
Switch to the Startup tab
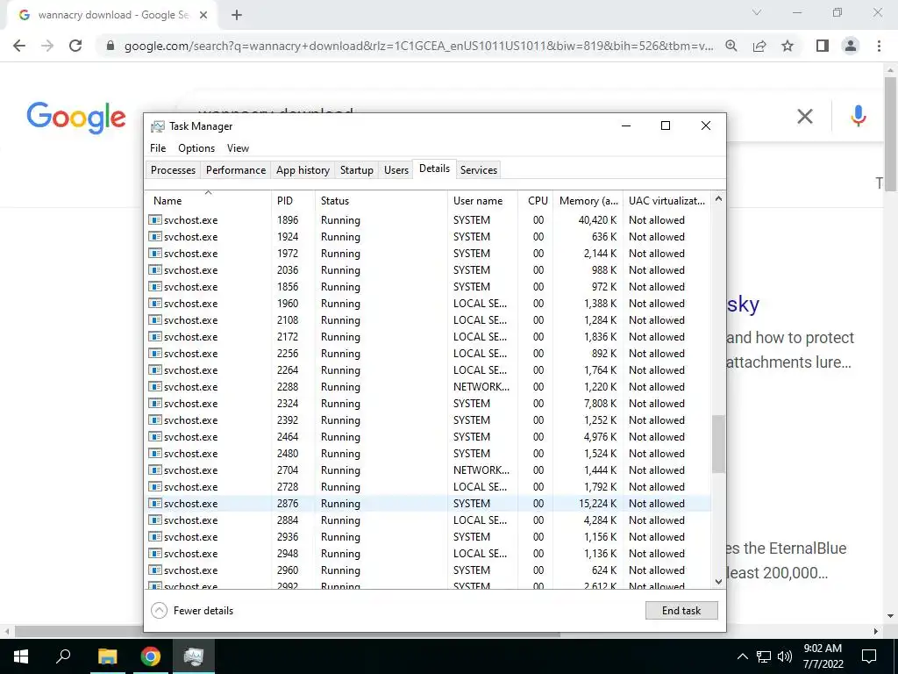coord(356,169)
